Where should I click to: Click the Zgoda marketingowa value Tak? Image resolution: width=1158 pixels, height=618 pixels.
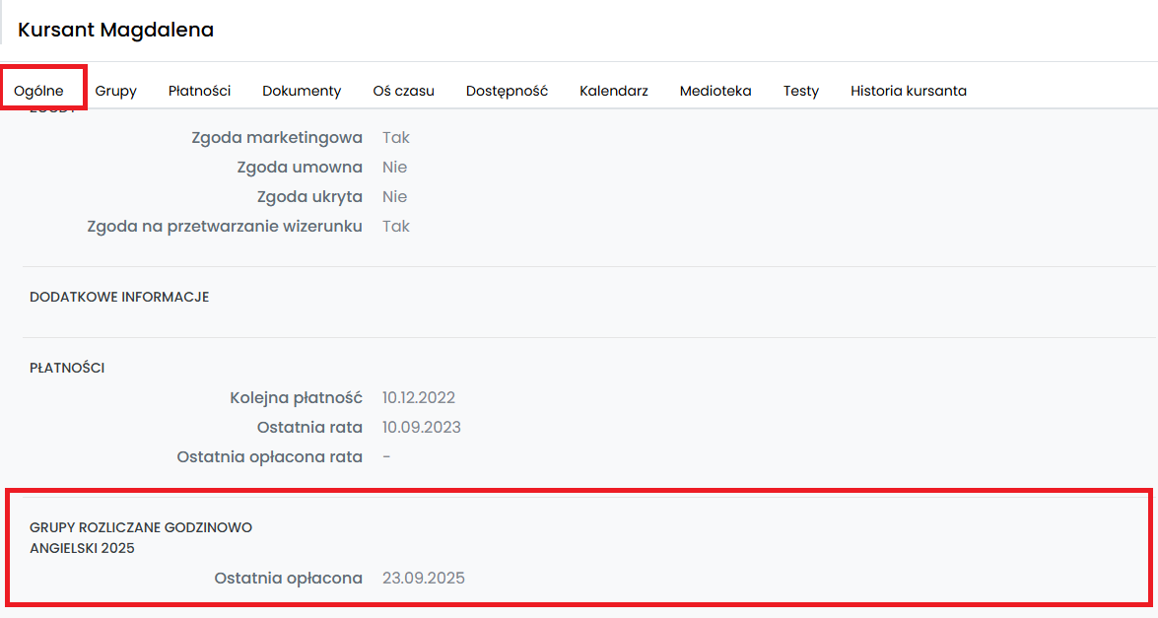(396, 138)
